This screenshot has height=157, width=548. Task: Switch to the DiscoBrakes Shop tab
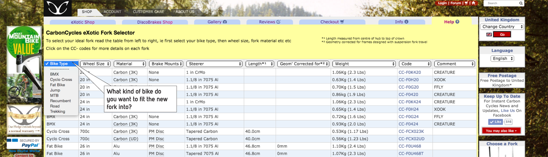pos(155,22)
